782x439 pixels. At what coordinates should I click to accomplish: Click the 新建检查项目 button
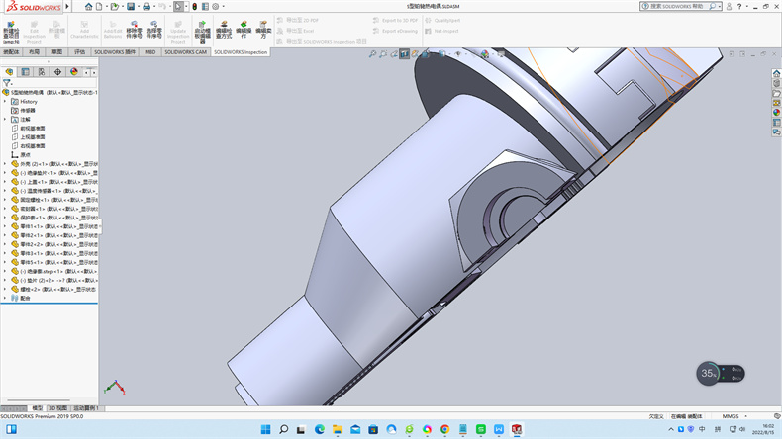(11, 30)
